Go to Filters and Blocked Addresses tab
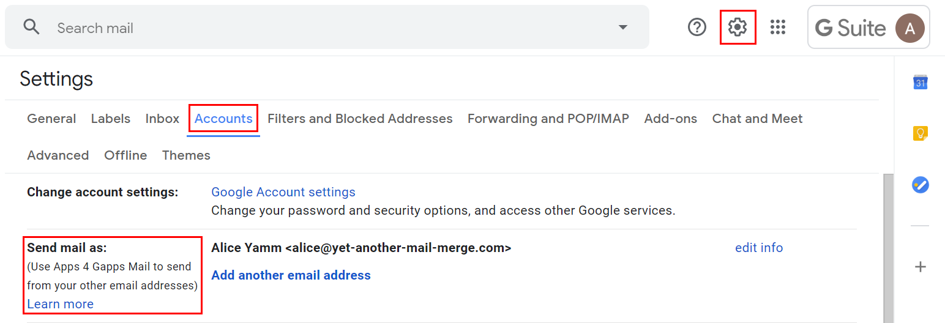This screenshot has height=323, width=945. (360, 119)
